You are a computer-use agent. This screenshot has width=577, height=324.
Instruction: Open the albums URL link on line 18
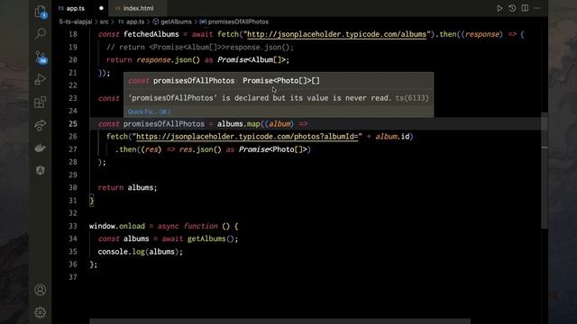pyautogui.click(x=336, y=34)
